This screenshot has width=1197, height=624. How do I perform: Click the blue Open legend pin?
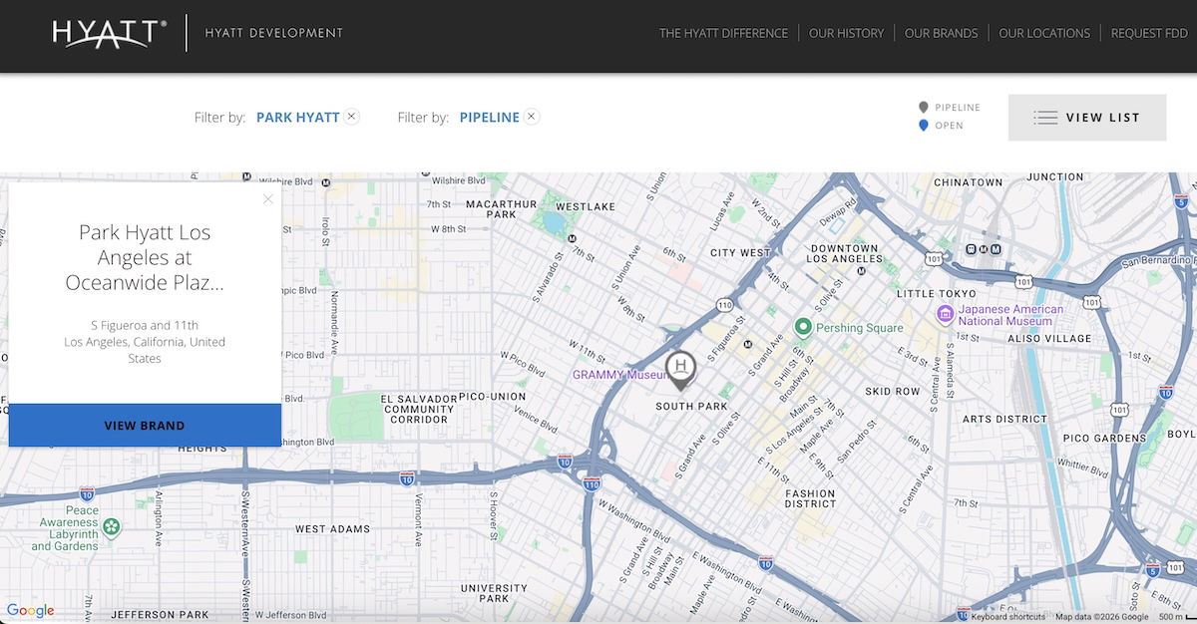tap(924, 126)
